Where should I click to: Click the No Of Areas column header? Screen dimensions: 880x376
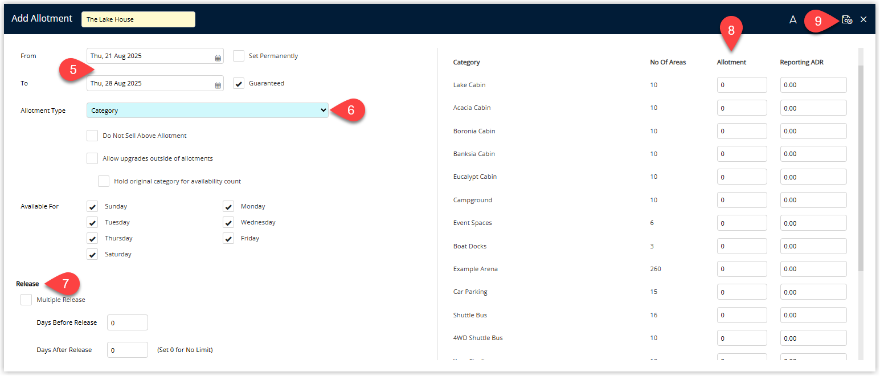pyautogui.click(x=668, y=62)
